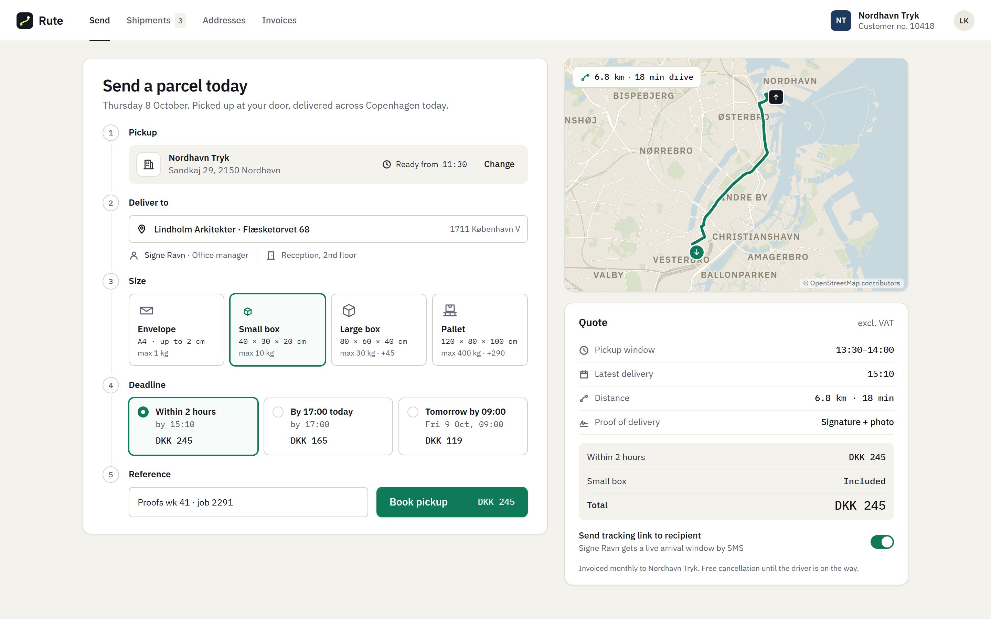Select the Tomorrow by 09:00 deadline option

(463, 426)
